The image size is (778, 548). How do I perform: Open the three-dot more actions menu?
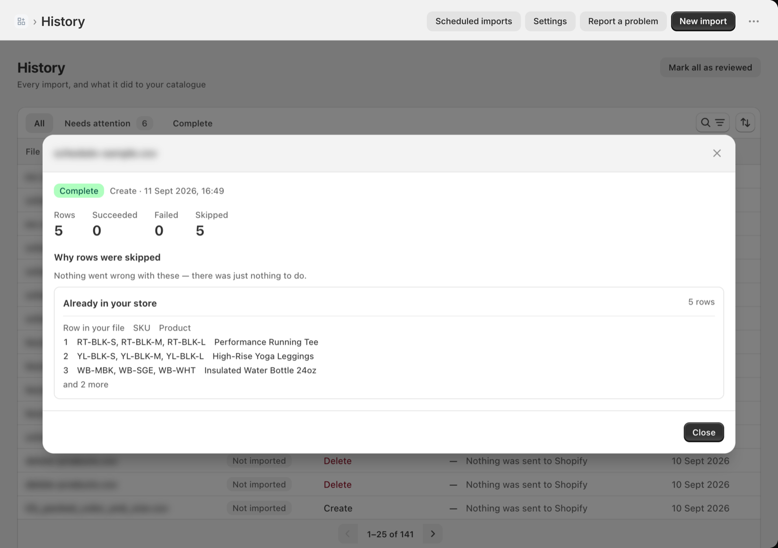pos(754,21)
